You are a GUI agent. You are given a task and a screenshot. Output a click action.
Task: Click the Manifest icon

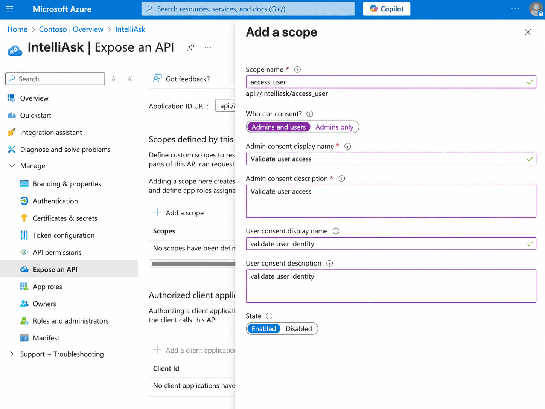[24, 338]
